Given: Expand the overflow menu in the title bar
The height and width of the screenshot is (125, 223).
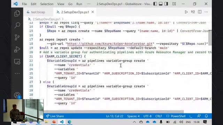Looking at the screenshot, I should (x=89, y=4).
